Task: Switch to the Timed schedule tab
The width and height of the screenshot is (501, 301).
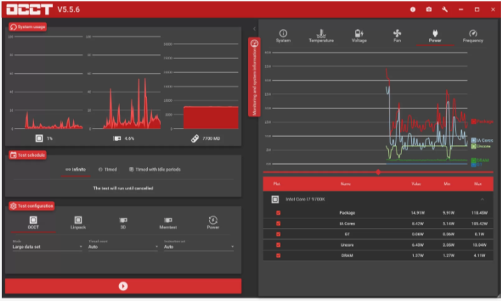Action: [x=107, y=170]
